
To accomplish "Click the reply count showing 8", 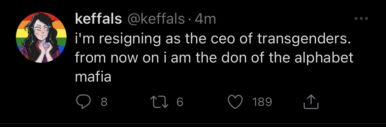I will pyautogui.click(x=104, y=102).
